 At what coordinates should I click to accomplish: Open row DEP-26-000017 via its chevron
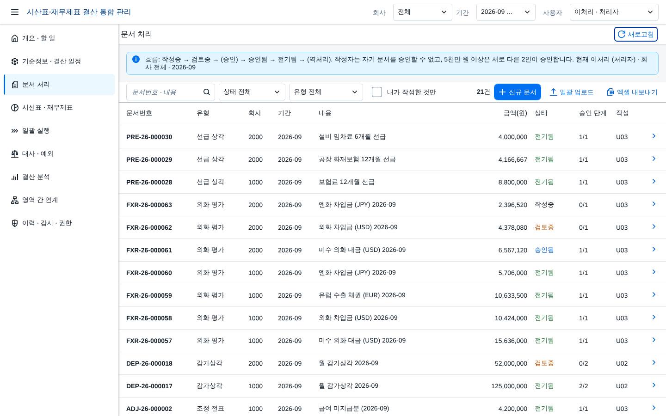pyautogui.click(x=654, y=385)
